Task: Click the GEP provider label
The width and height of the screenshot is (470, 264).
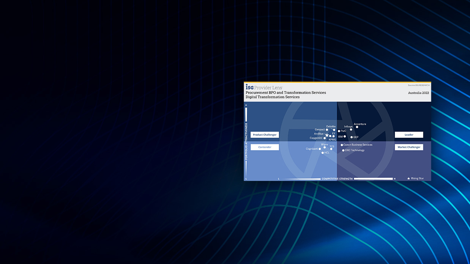Action: pyautogui.click(x=356, y=137)
